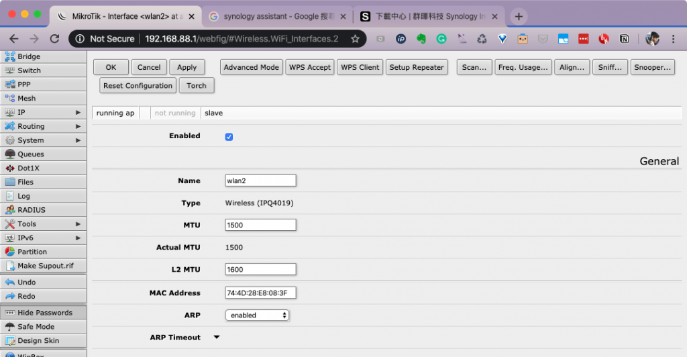The width and height of the screenshot is (687, 357).
Task: Click the MAC Address input field
Action: [261, 293]
